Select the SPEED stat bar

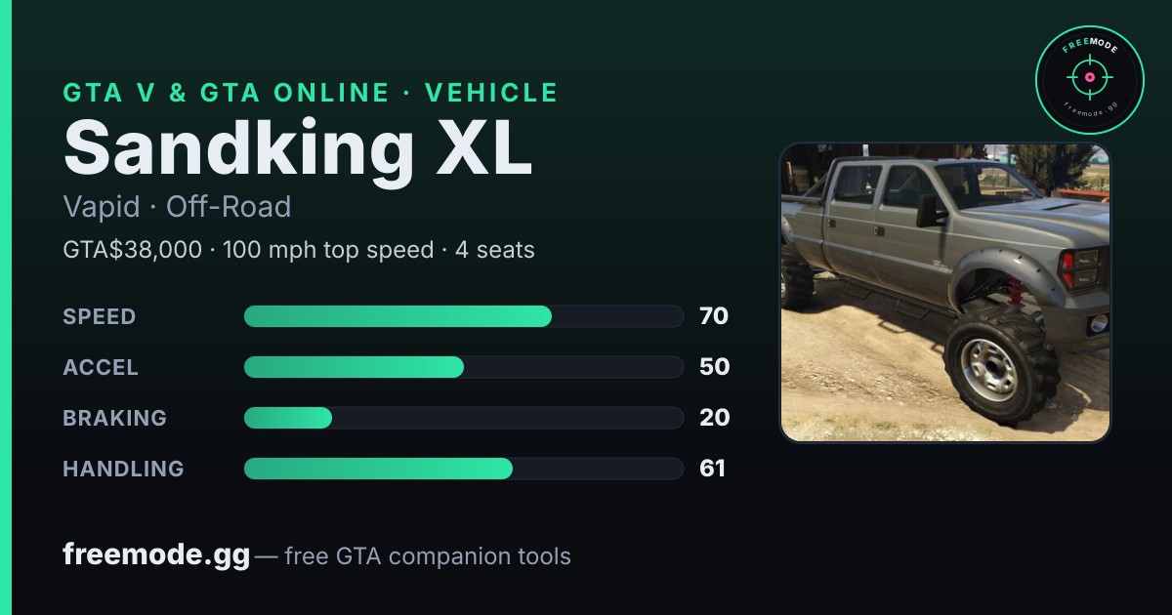coord(463,316)
